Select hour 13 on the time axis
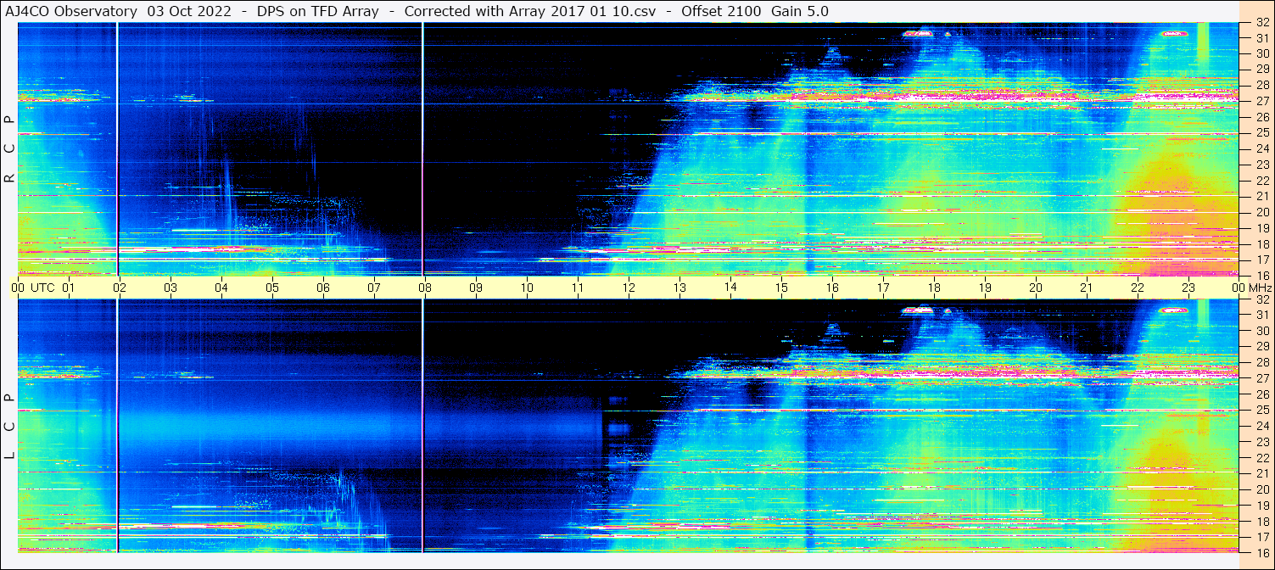This screenshot has height=570, width=1275. pos(679,288)
